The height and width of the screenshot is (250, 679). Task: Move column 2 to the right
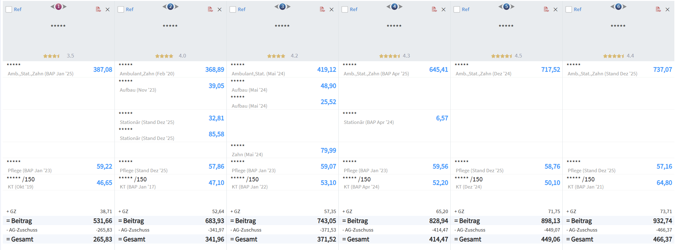177,6
